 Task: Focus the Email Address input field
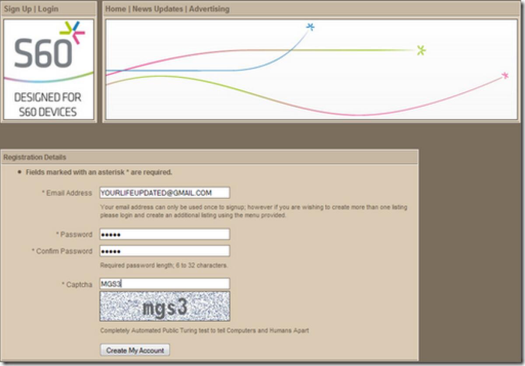click(164, 193)
